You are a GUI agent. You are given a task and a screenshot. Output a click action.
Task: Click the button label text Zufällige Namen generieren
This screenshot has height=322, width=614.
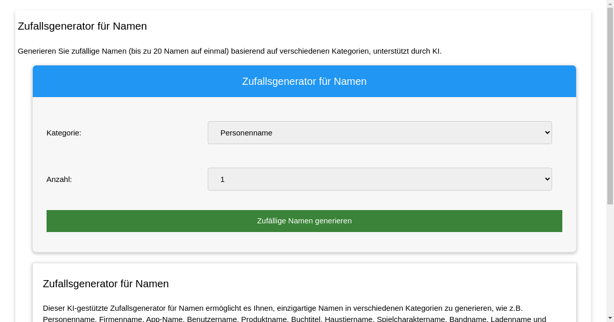(x=304, y=221)
